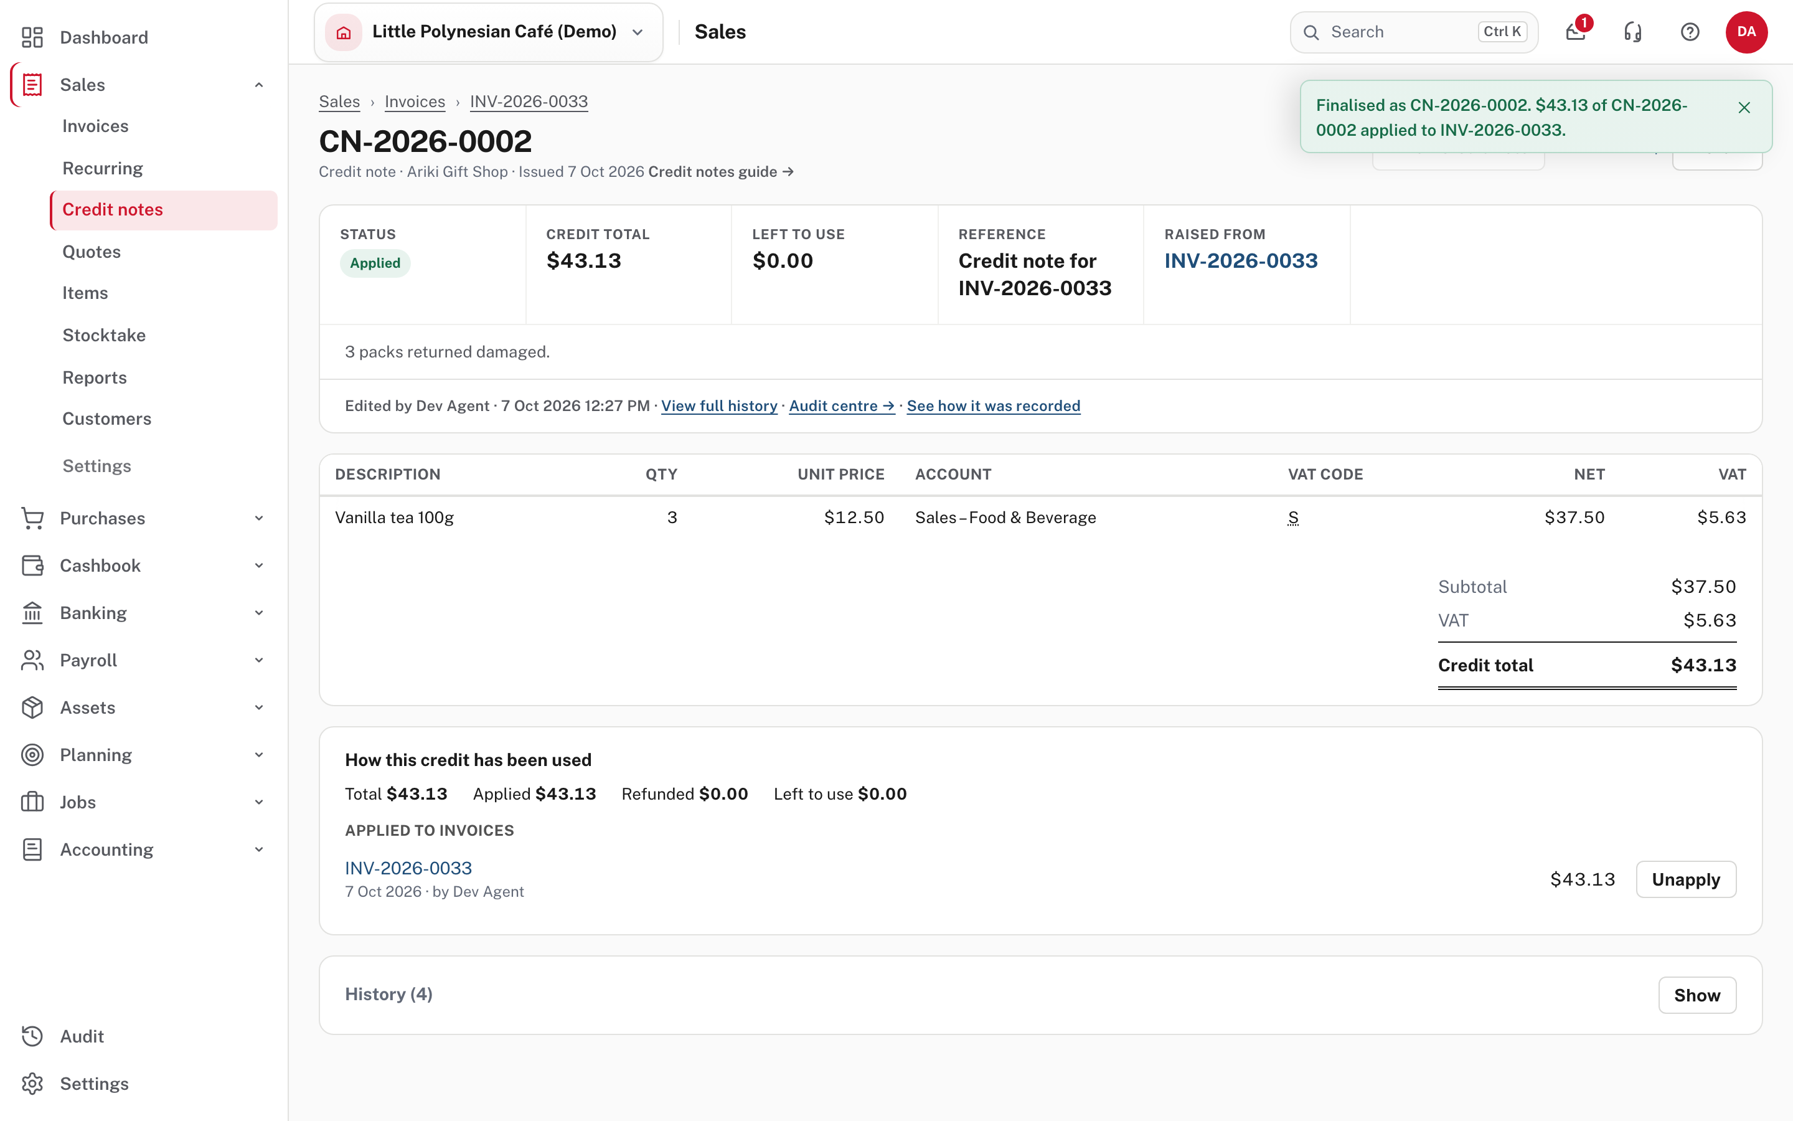The image size is (1793, 1121).
Task: Collapse the Sales menu chevron
Action: click(x=258, y=85)
